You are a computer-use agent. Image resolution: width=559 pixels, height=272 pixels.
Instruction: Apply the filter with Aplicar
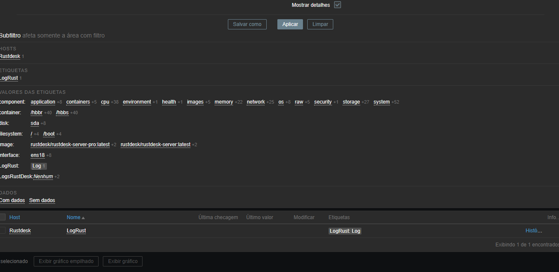[290, 24]
